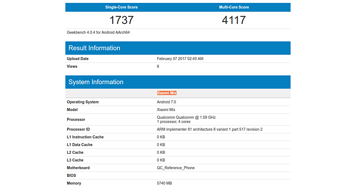Click the Processor ID label
The width and height of the screenshot is (357, 188).
tap(78, 129)
